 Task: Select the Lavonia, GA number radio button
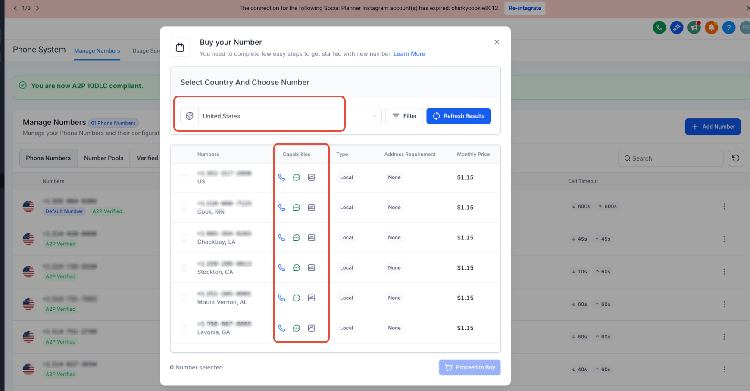pos(184,328)
